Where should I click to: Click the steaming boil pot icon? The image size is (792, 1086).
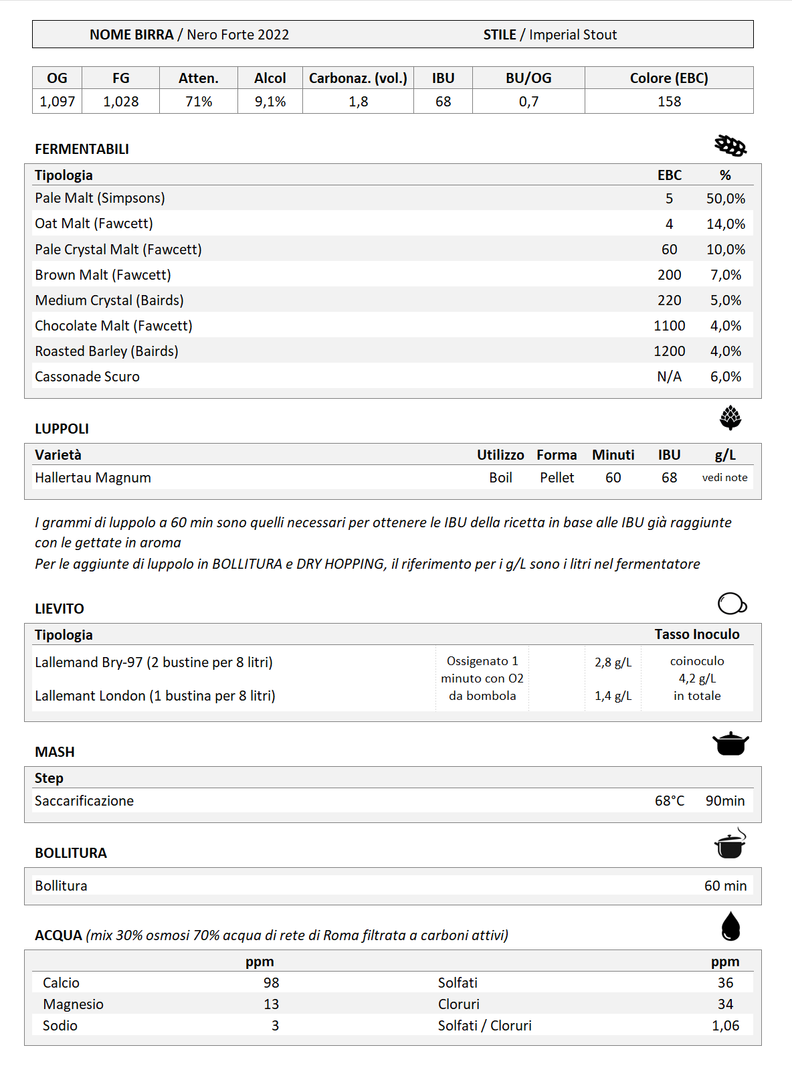[x=730, y=844]
